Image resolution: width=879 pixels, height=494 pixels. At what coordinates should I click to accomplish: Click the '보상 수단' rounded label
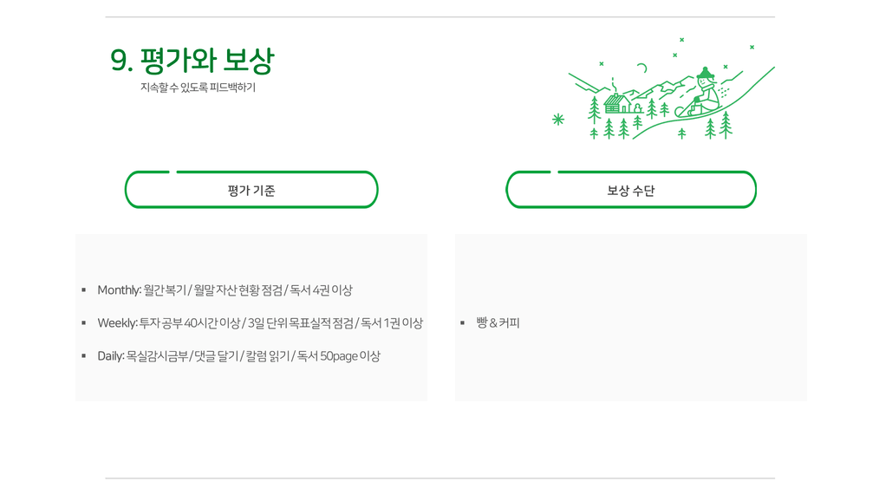[631, 190]
